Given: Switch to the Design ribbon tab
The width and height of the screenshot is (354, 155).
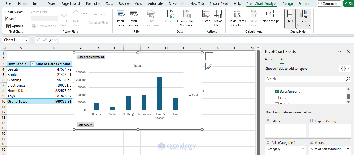Looking at the screenshot, I should click(x=287, y=3).
